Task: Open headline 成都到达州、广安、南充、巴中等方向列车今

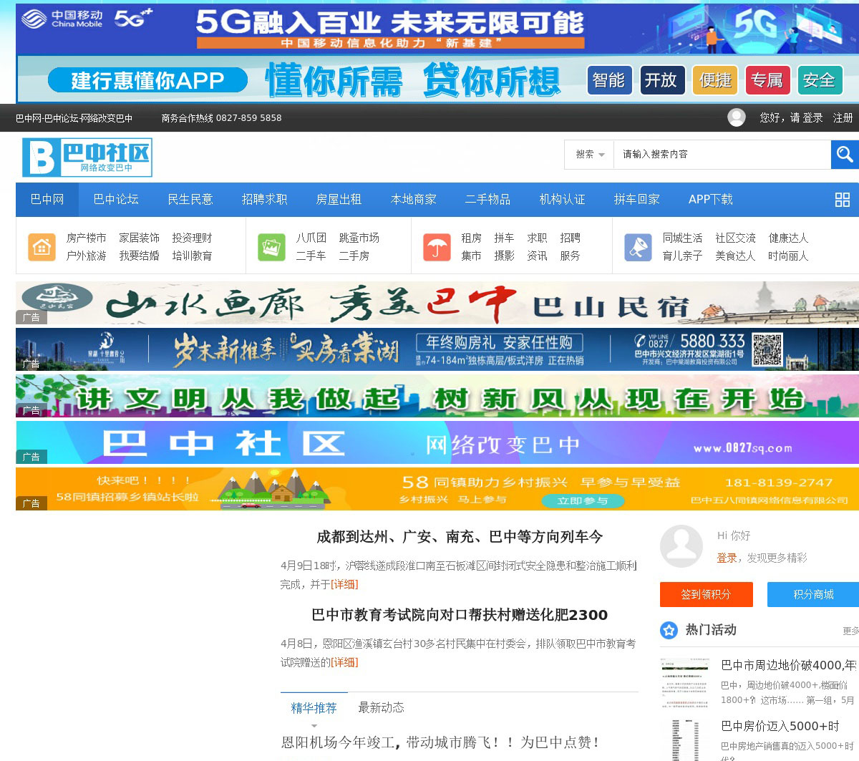Action: (460, 537)
